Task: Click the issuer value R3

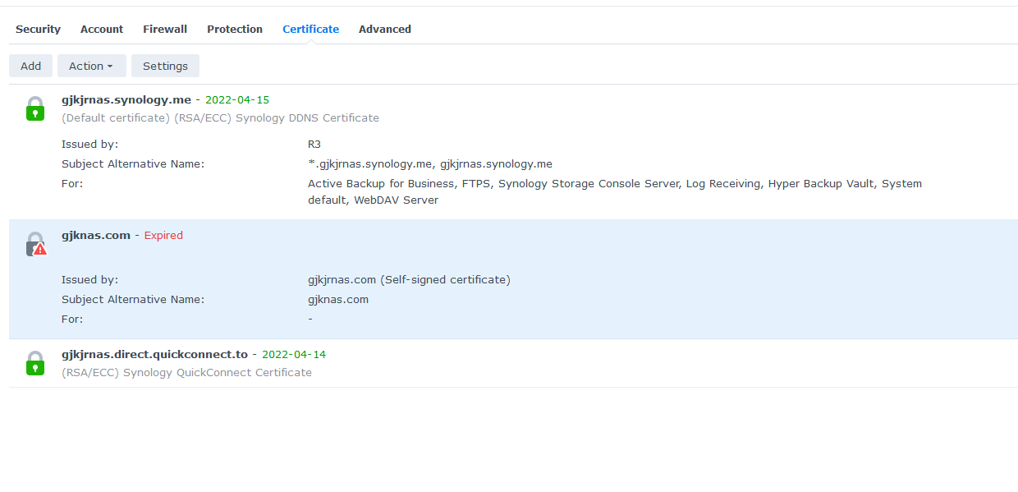Action: point(314,144)
